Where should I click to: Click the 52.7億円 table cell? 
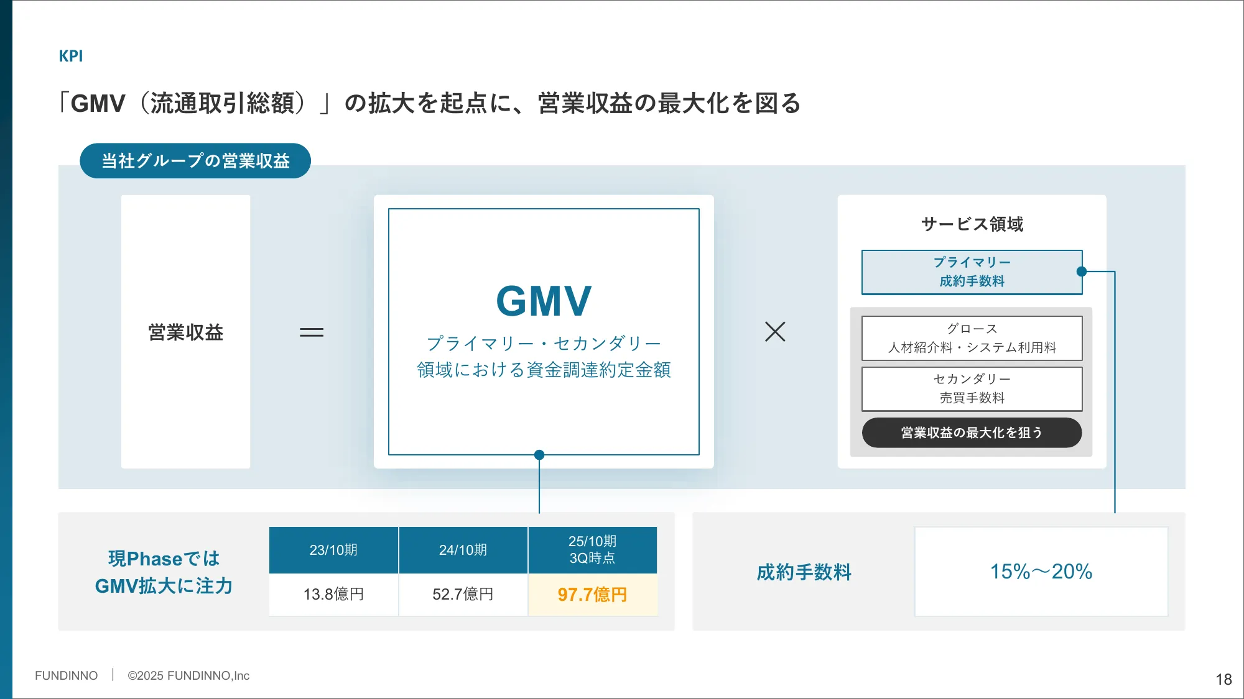[x=463, y=595]
